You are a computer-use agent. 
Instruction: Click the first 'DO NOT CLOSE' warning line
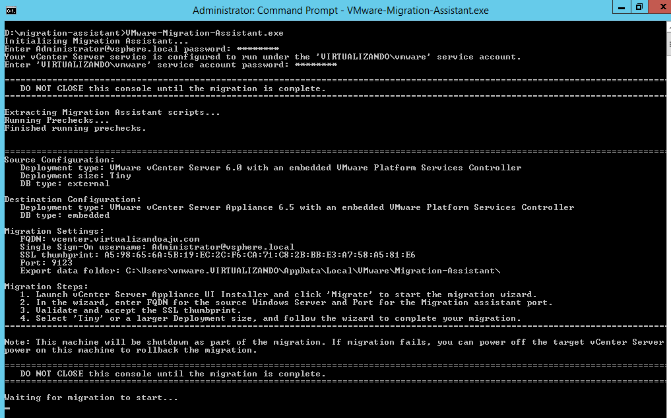coord(173,88)
